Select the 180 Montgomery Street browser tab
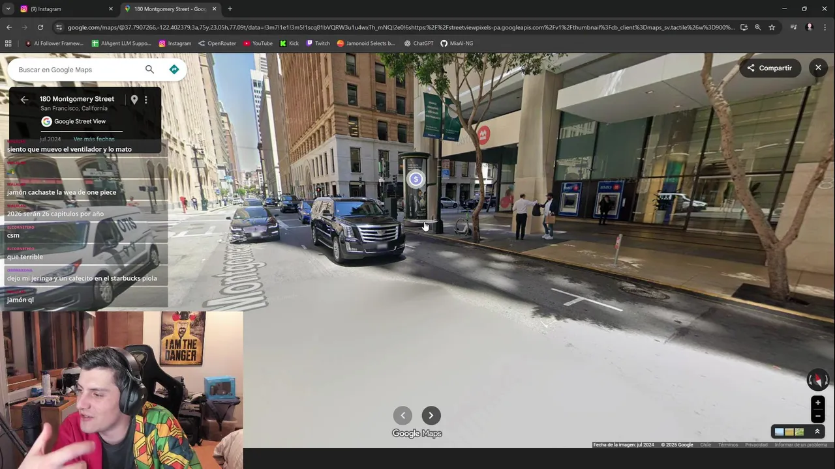This screenshot has width=835, height=469. tap(170, 8)
